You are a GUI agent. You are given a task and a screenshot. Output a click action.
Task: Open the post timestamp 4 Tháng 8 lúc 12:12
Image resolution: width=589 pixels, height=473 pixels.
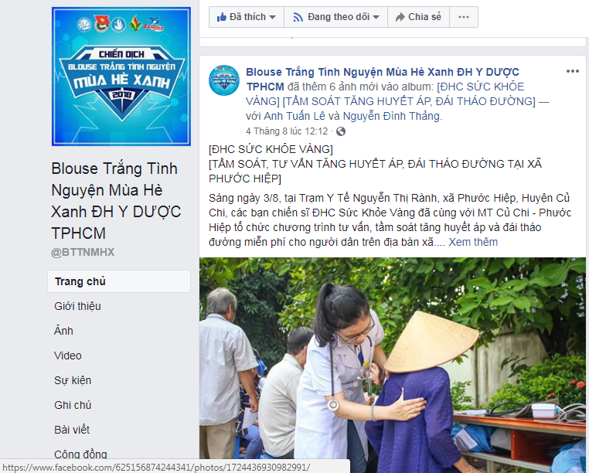click(x=287, y=131)
